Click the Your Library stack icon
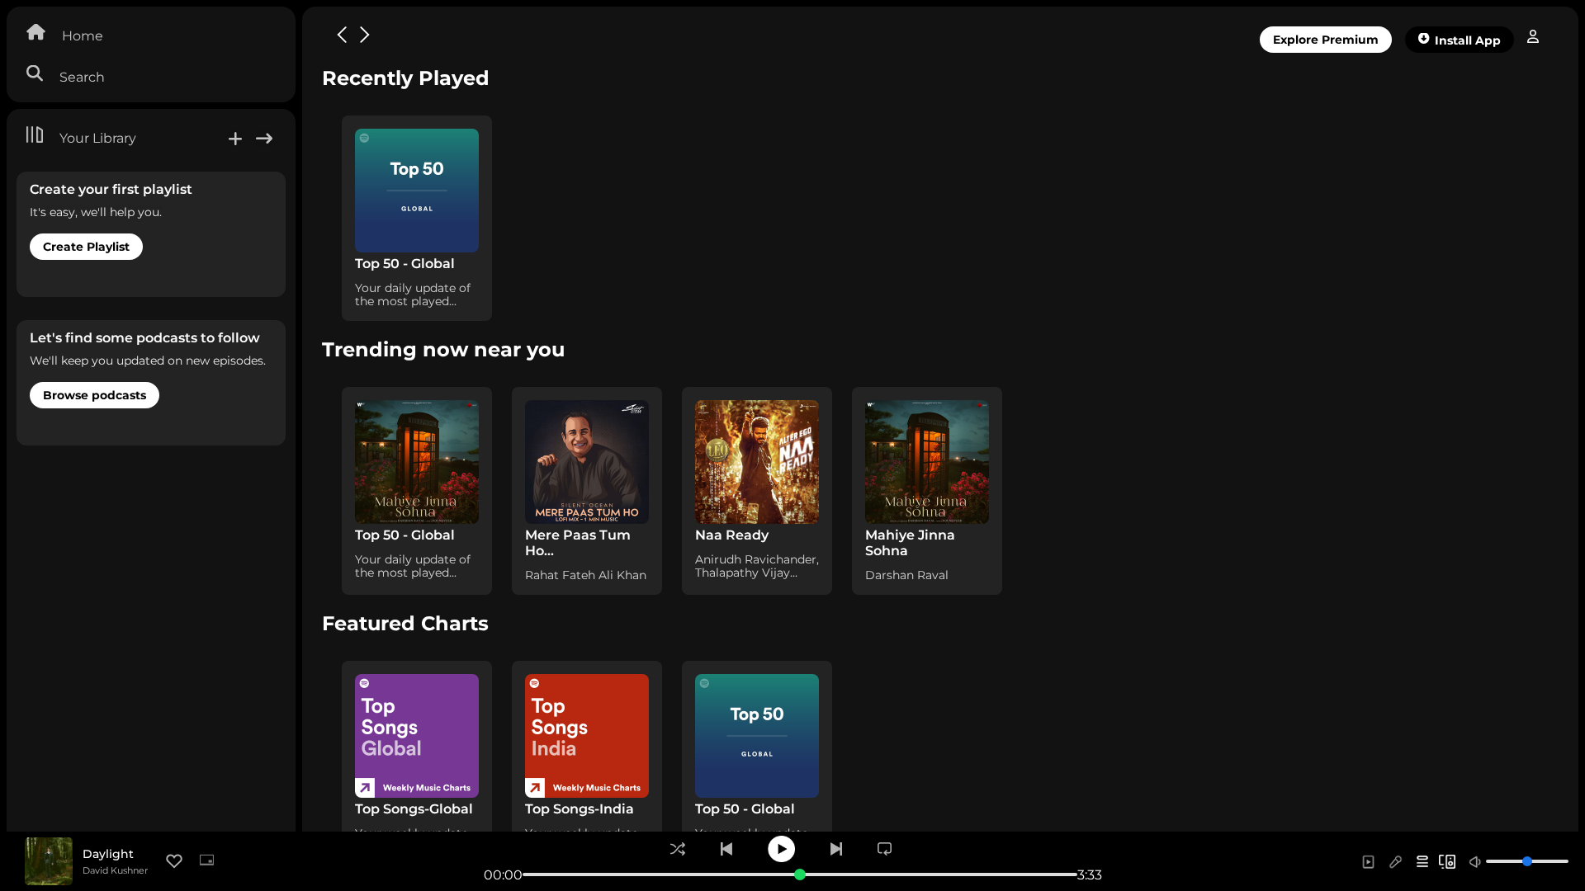This screenshot has height=891, width=1585. pyautogui.click(x=35, y=134)
